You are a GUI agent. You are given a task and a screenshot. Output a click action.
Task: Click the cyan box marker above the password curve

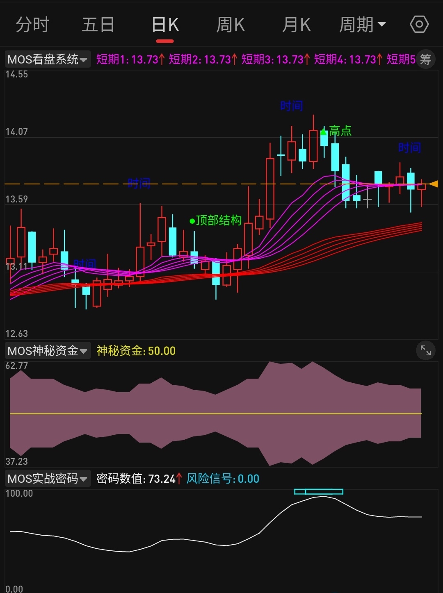(319, 491)
